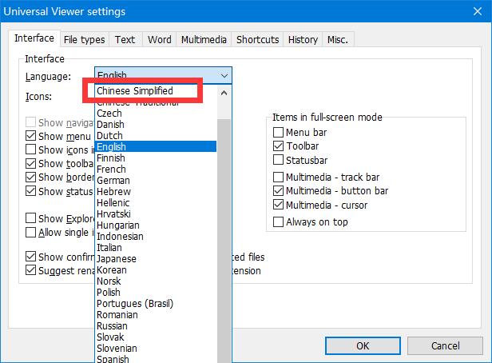This screenshot has width=492, height=363.
Task: Switch to the File types tab
Action: (x=84, y=39)
